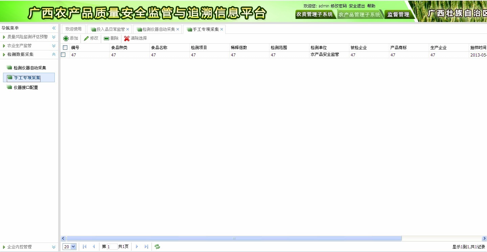Expand 企业内控管理 section at bottom
The width and height of the screenshot is (487, 252).
[54, 247]
